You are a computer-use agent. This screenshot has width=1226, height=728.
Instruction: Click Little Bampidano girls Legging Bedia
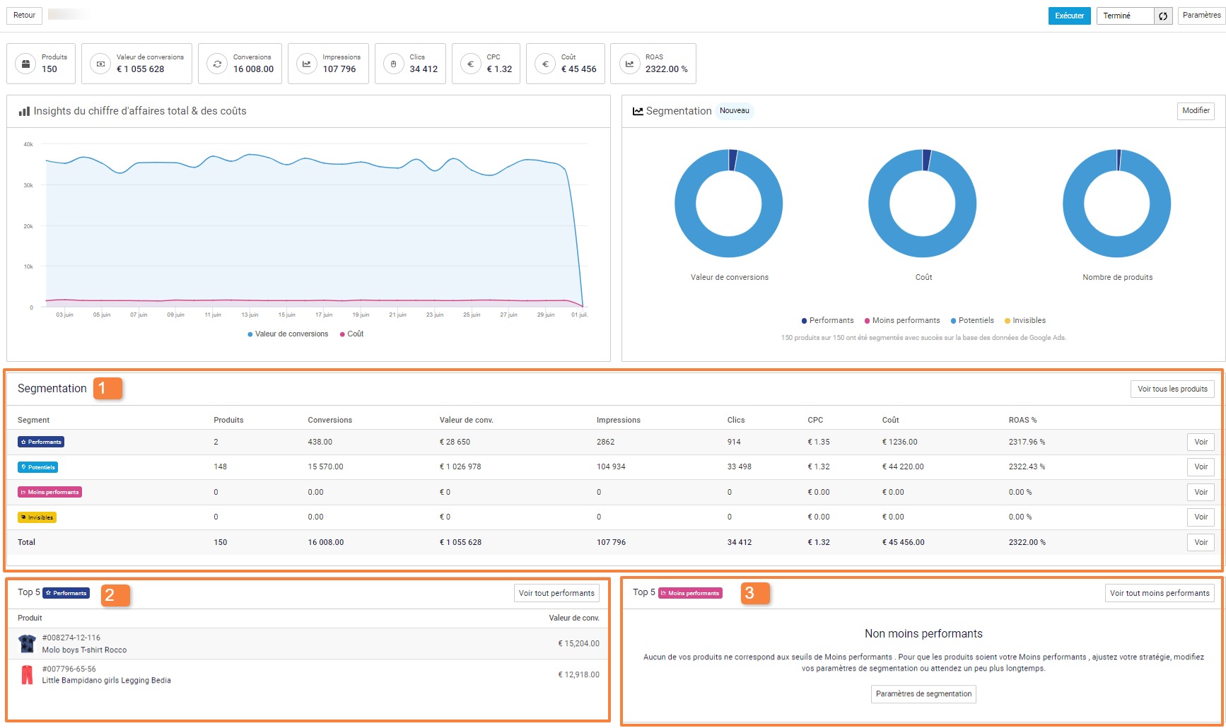pos(106,681)
